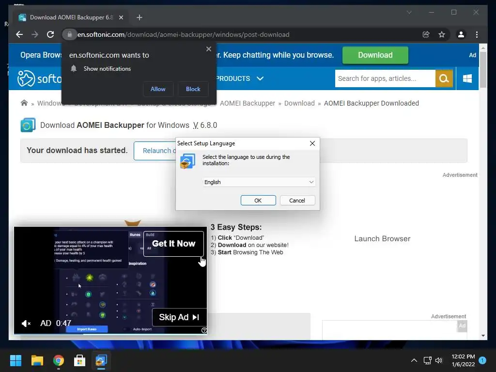Click OK in Select Setup Language dialog
496x372 pixels.
[x=258, y=201]
